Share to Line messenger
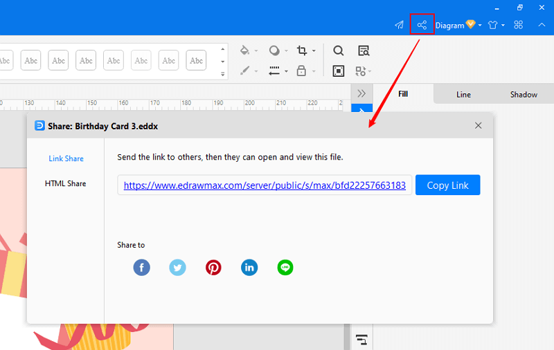 tap(285, 268)
